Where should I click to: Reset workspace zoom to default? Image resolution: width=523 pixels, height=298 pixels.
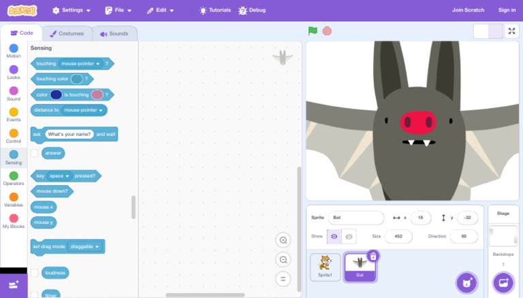pyautogui.click(x=283, y=279)
